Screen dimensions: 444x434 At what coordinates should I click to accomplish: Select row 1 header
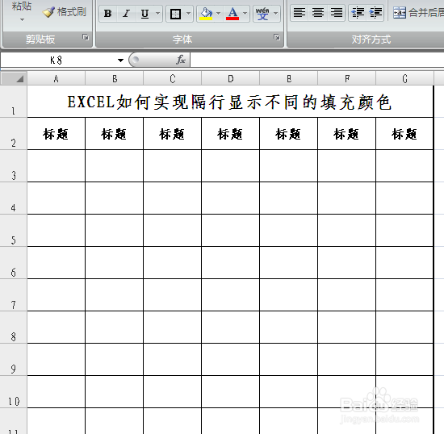(x=13, y=102)
